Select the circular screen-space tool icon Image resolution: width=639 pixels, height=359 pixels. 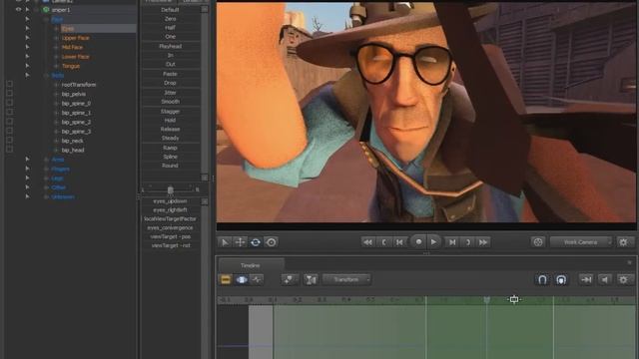(271, 242)
